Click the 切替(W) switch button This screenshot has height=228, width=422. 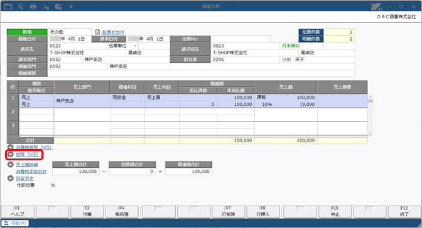15,223
